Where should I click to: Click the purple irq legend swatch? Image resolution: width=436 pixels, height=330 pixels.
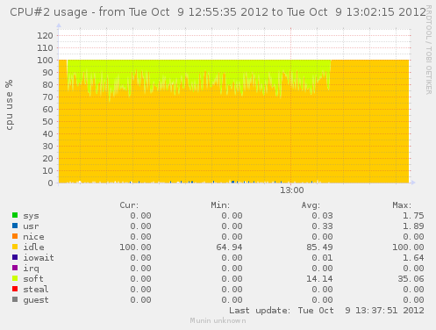(15, 268)
